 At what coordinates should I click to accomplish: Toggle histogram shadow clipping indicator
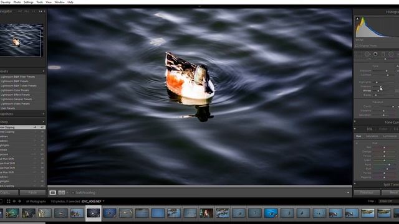click(357, 19)
